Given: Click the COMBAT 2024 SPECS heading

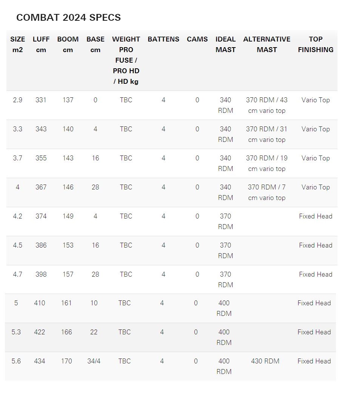Looking at the screenshot, I should tap(68, 17).
